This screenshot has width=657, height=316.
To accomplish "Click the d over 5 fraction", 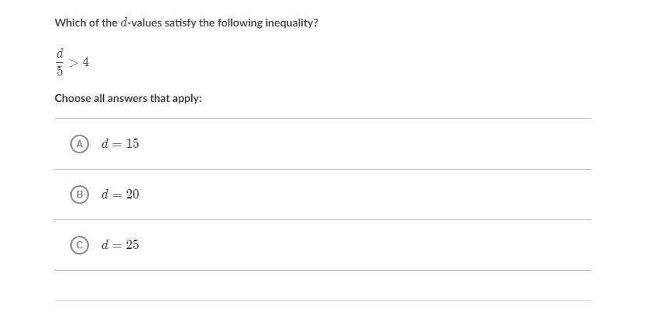I will click(x=60, y=62).
